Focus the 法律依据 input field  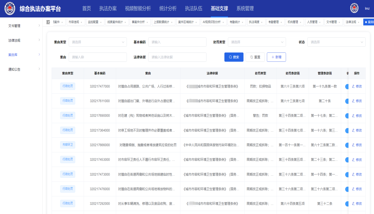177,57
